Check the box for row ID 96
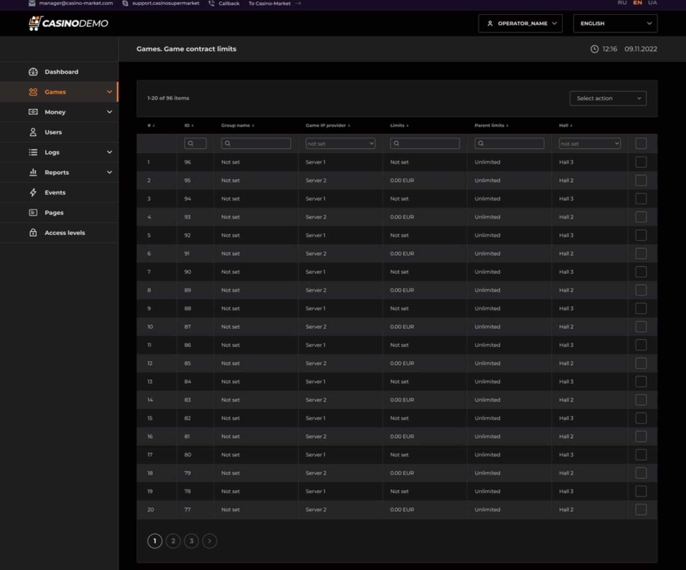The image size is (686, 570). click(641, 162)
